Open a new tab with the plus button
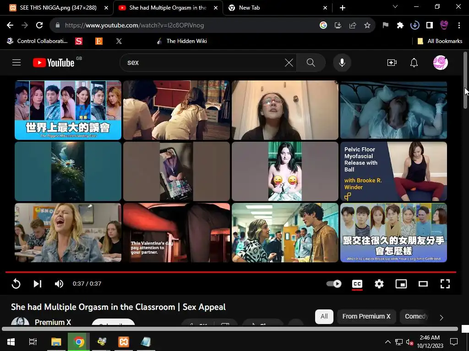This screenshot has width=469, height=351. [x=343, y=8]
